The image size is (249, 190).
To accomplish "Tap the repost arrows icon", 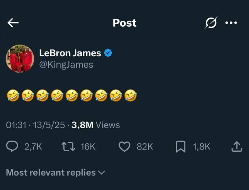I will point(68,147).
